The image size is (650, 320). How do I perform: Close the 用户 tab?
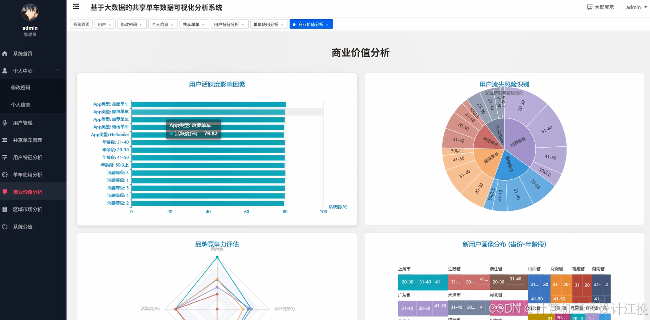coord(110,25)
